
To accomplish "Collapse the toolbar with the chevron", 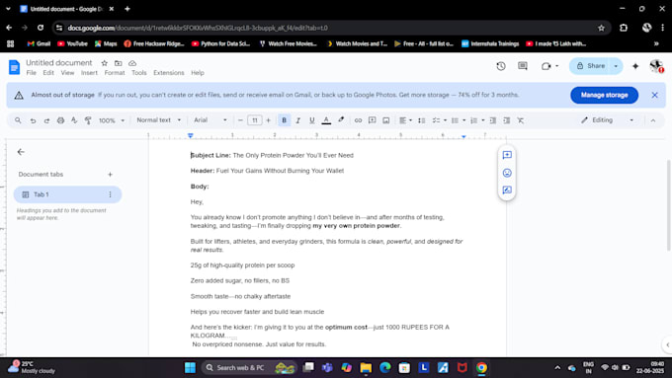I will (x=653, y=120).
